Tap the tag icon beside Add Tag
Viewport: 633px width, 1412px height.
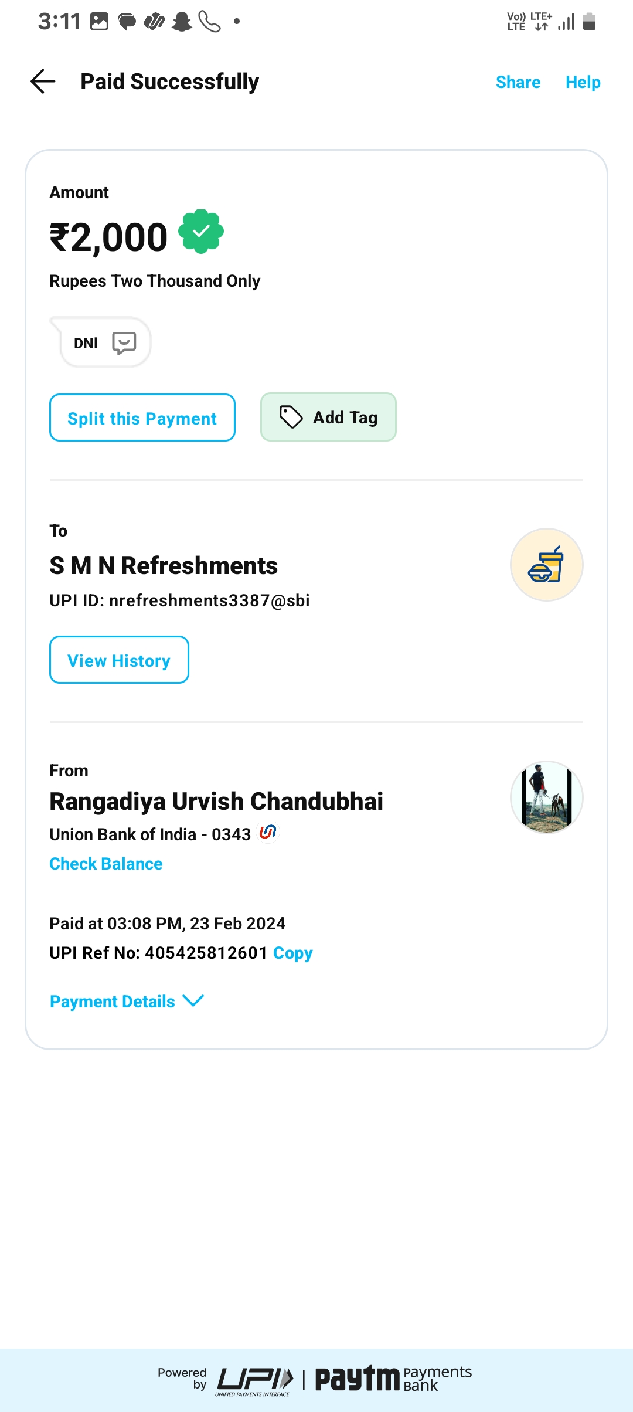[291, 418]
